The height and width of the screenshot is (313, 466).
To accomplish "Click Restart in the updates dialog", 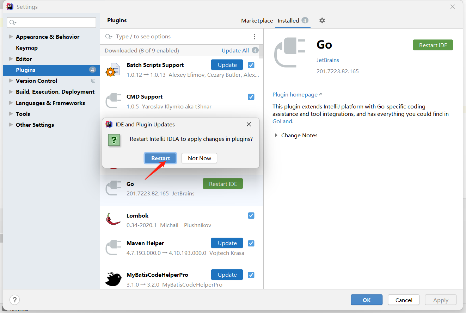I will (x=160, y=158).
